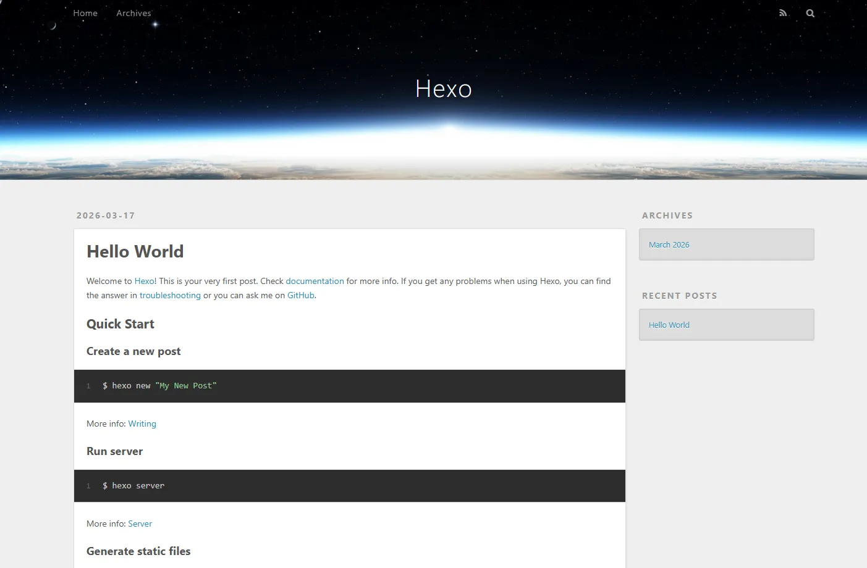Click the search magnifier icon
Image resolution: width=867 pixels, height=568 pixels.
(810, 13)
